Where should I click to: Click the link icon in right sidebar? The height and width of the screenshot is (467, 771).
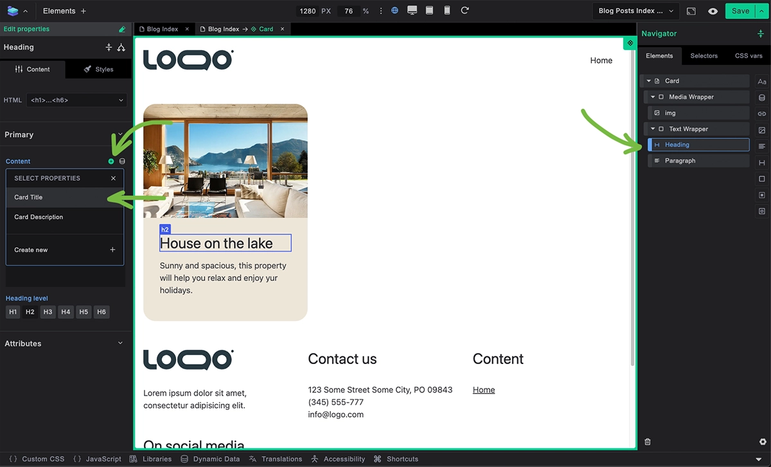[x=762, y=114]
